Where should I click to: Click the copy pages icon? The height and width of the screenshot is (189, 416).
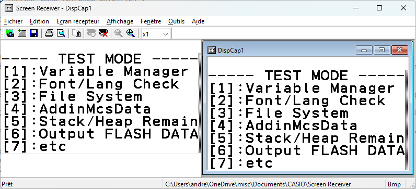click(x=76, y=33)
